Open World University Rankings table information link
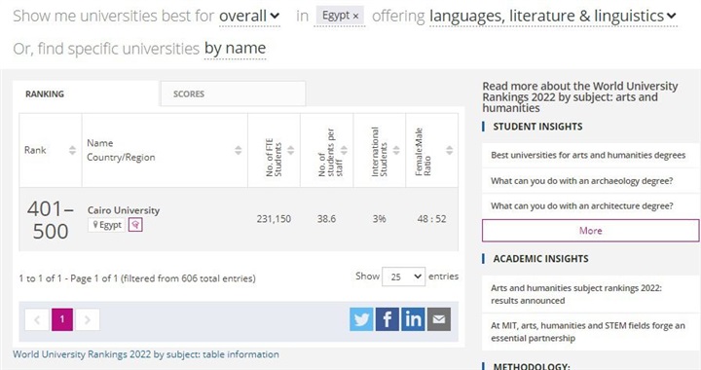Viewport: 701px width, 370px height. coord(146,354)
